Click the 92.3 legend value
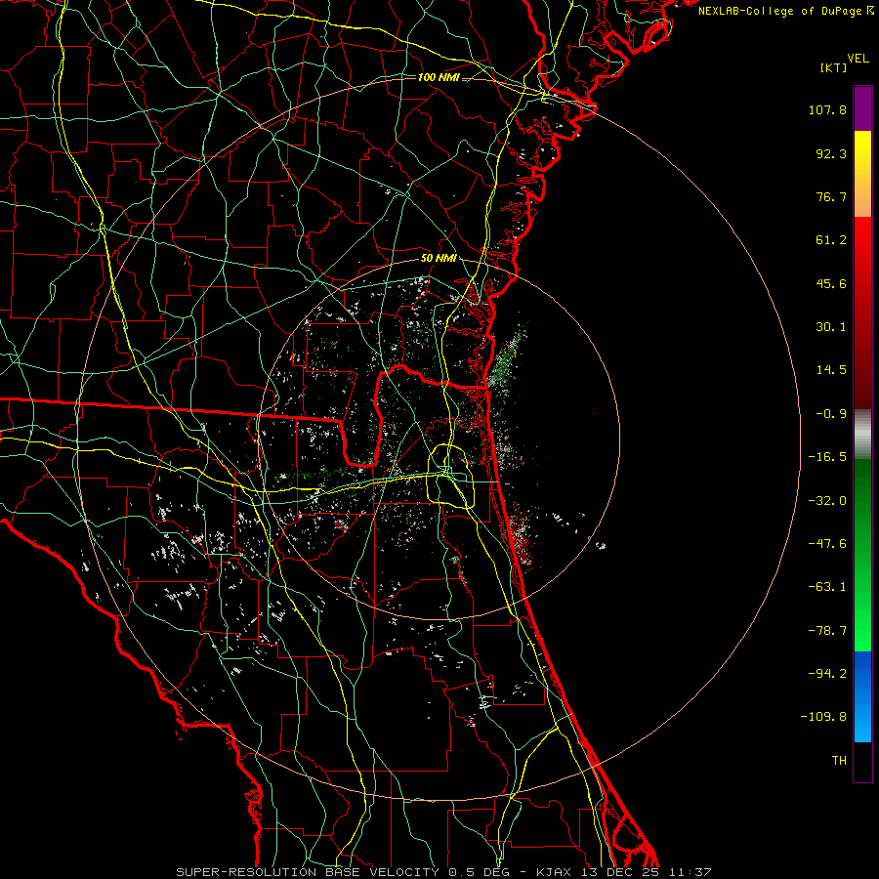The width and height of the screenshot is (879, 879). [x=831, y=153]
